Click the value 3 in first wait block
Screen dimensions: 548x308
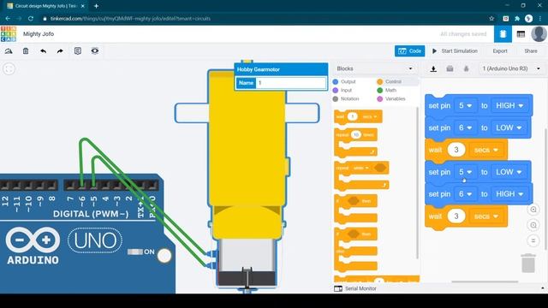(x=456, y=150)
